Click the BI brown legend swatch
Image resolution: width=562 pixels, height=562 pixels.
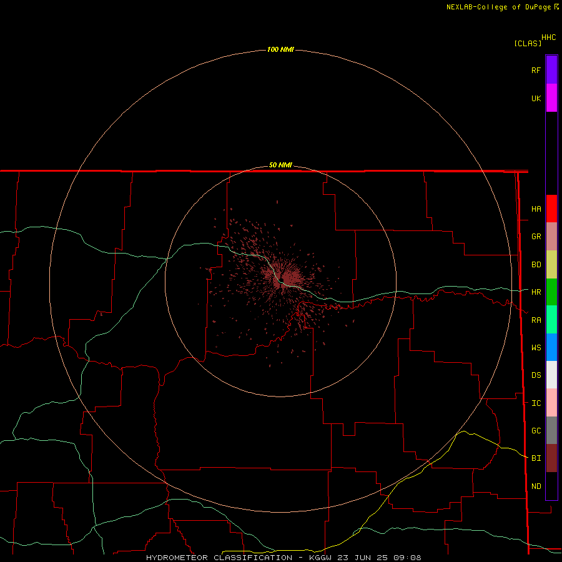(x=551, y=458)
